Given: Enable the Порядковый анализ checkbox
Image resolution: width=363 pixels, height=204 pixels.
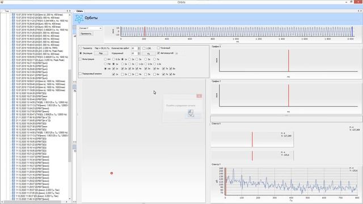Looking at the screenshot, I should point(80,74).
